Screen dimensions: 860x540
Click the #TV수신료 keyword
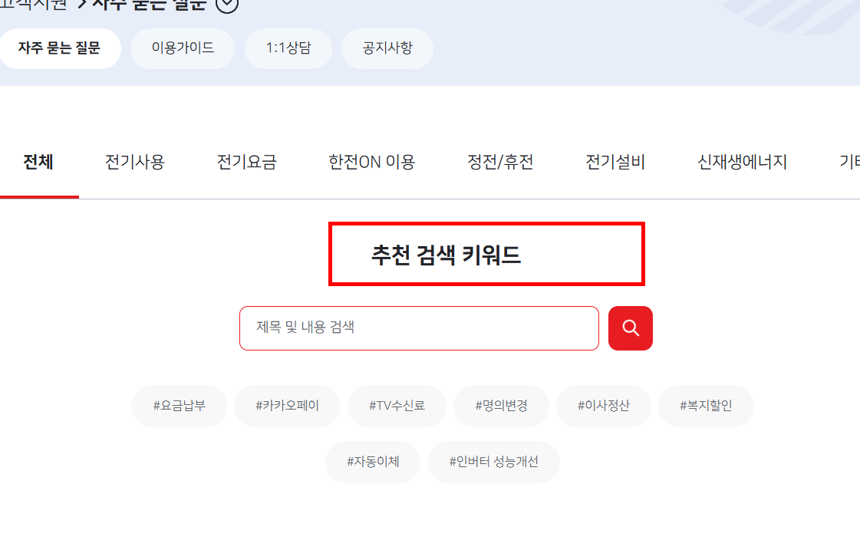[397, 406]
